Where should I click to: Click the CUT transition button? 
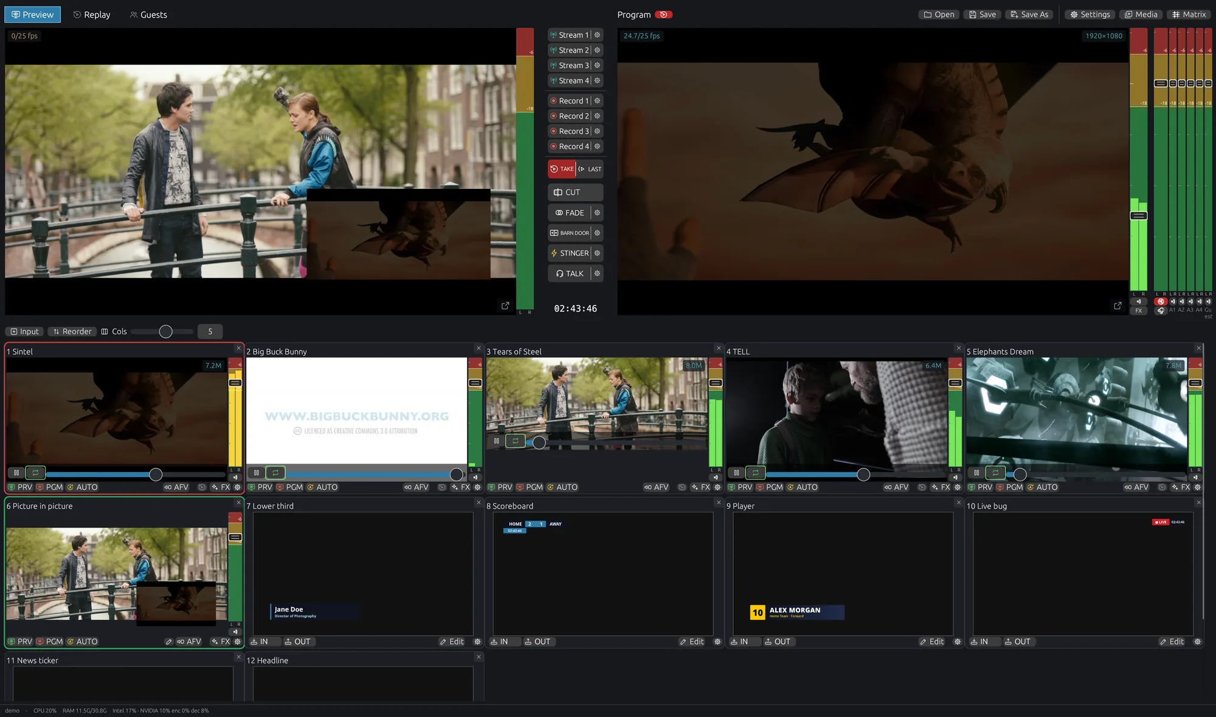coord(575,193)
